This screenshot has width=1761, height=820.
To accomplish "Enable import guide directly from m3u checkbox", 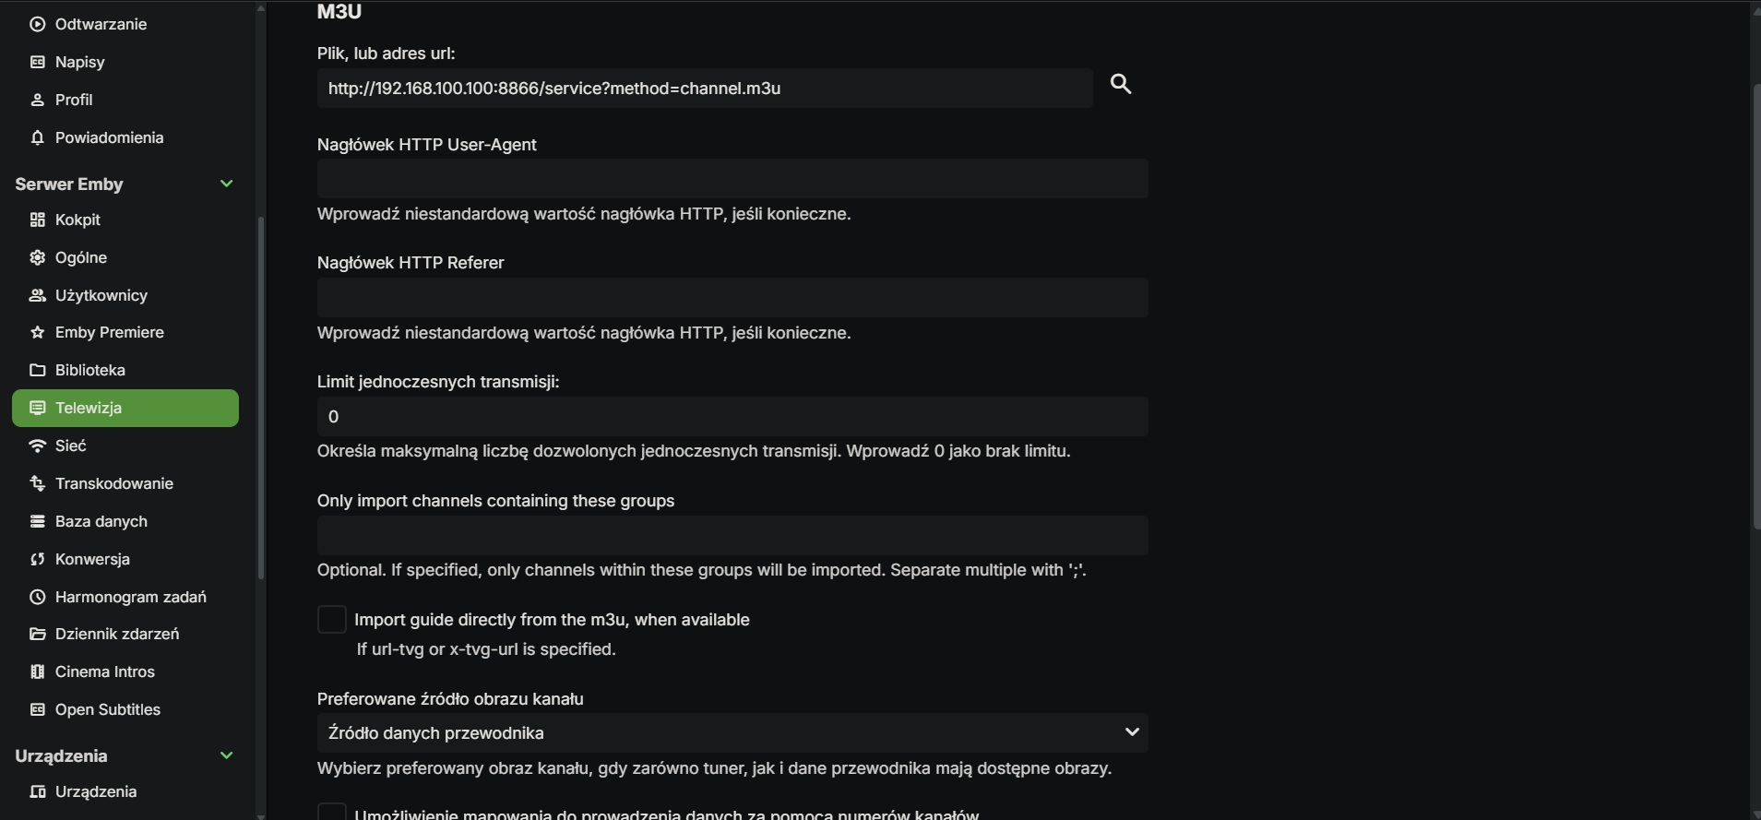I will [332, 620].
